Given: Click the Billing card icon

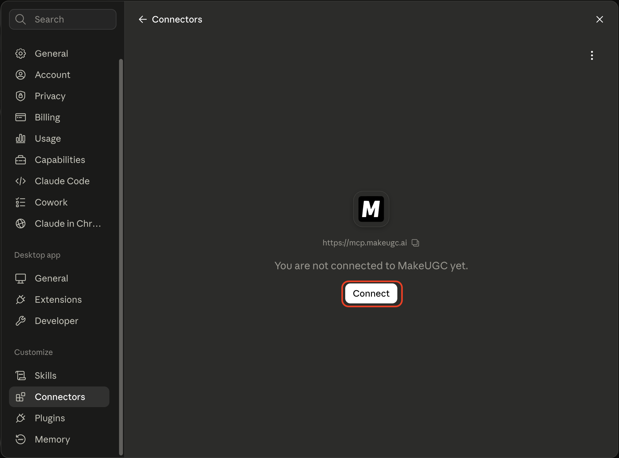Looking at the screenshot, I should [21, 117].
